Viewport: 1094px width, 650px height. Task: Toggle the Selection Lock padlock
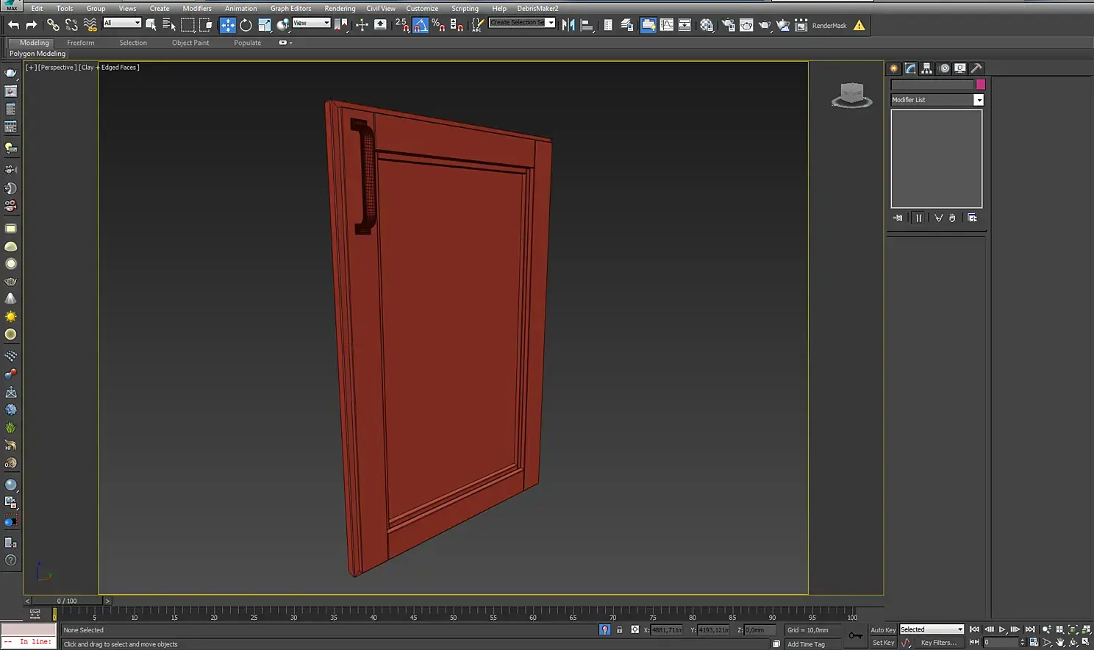[619, 630]
